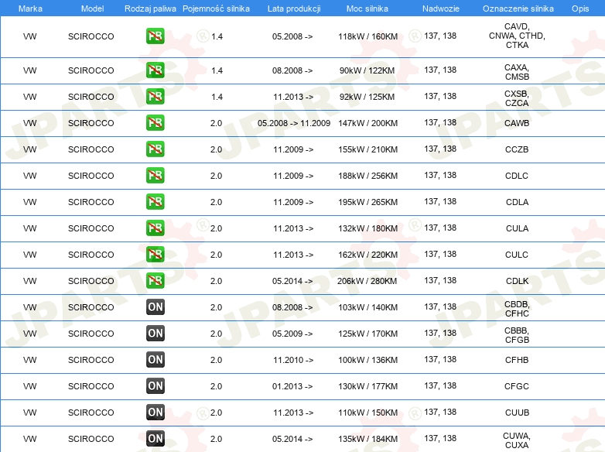The height and width of the screenshot is (452, 605).
Task: Click the CCZB engine code
Action: [516, 149]
